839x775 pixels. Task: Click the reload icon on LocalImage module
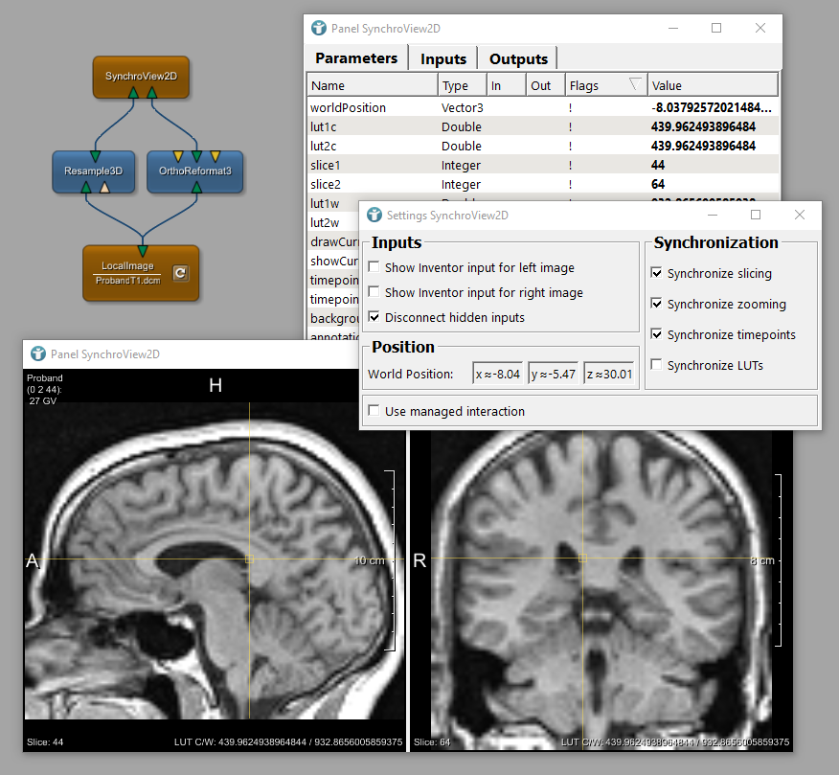point(179,274)
